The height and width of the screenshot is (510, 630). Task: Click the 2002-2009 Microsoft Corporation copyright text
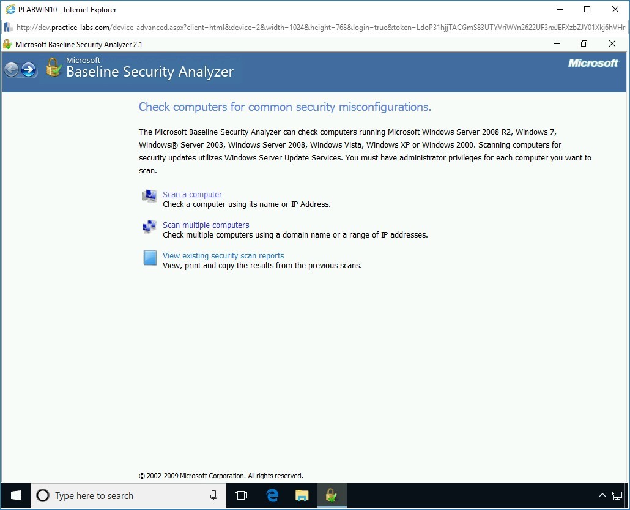(x=221, y=476)
